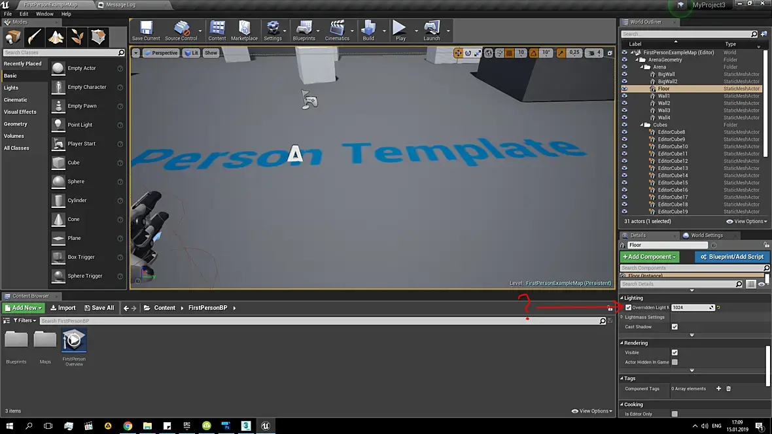Click the Save All button

point(99,308)
